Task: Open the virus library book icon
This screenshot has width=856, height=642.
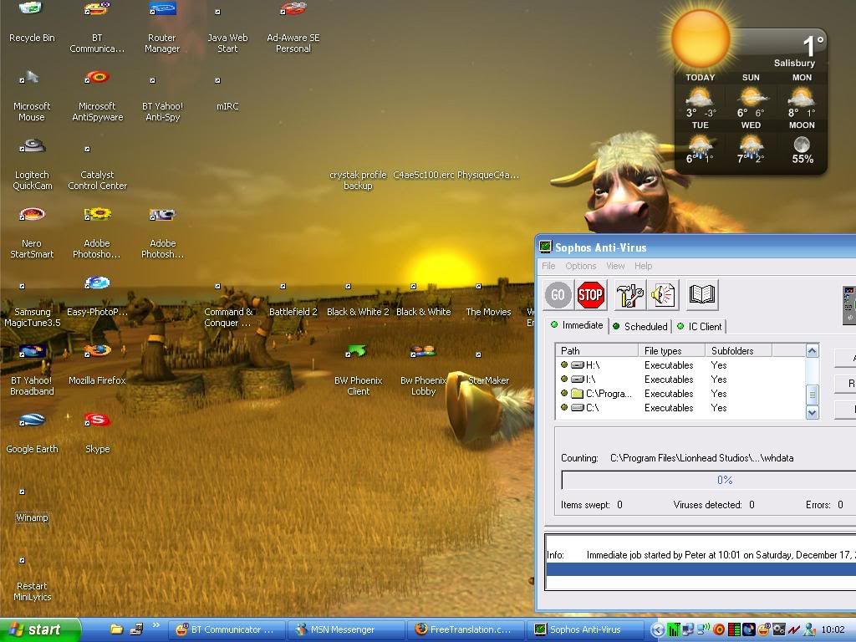Action: coord(702,294)
